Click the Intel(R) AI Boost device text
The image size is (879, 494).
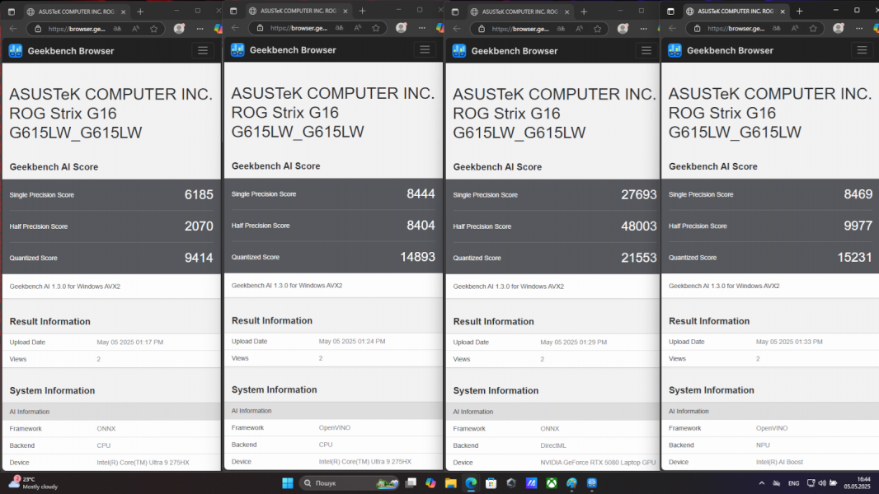point(779,462)
